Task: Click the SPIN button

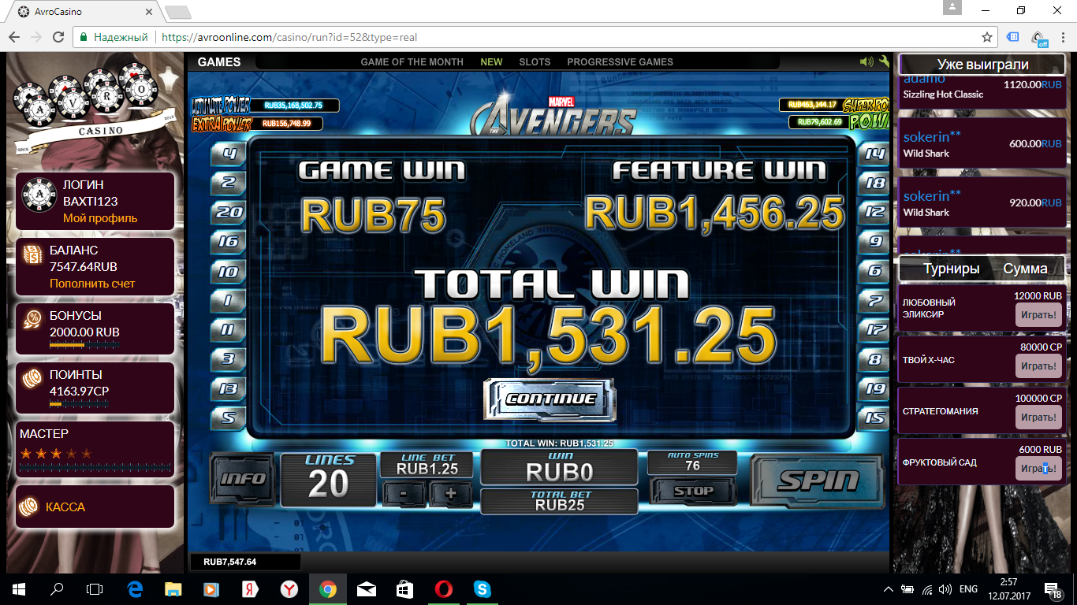Action: pos(818,480)
